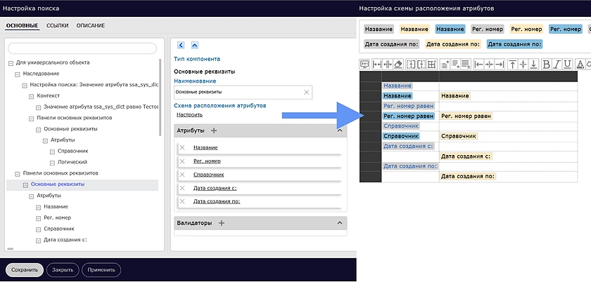Viewport: 591px width, 282px height.
Task: Apply underline formatting in schema toolbar
Action: [568, 64]
